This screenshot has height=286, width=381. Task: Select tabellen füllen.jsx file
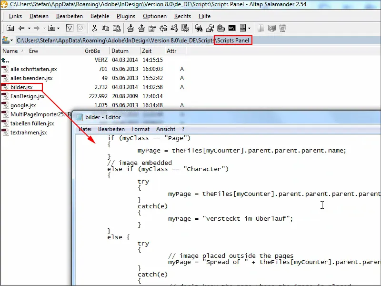[32, 123]
